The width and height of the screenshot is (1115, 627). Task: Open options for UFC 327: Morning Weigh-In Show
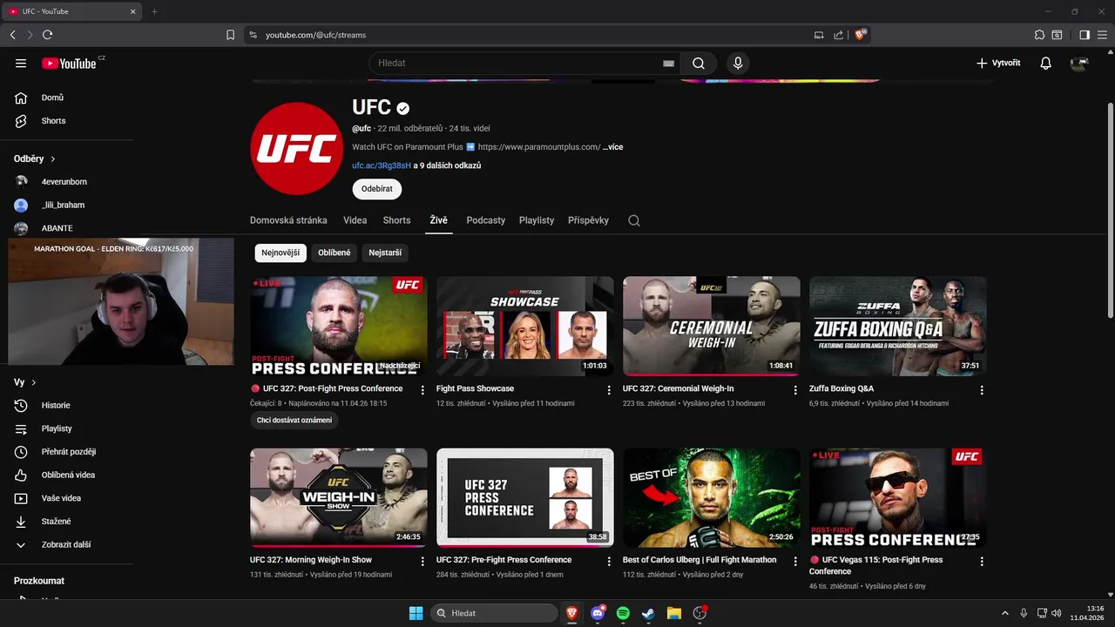(422, 562)
